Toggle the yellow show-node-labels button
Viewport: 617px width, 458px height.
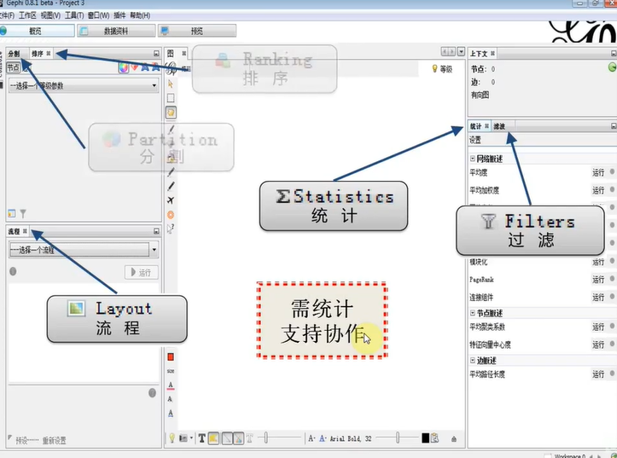pyautogui.click(x=213, y=438)
